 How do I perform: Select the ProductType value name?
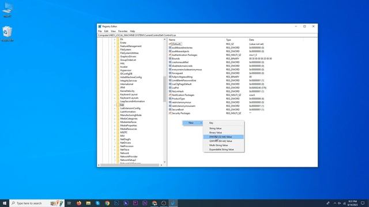[x=178, y=99]
